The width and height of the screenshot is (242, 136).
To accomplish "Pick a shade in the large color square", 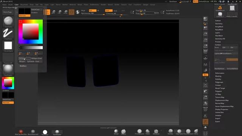I will point(31,32).
